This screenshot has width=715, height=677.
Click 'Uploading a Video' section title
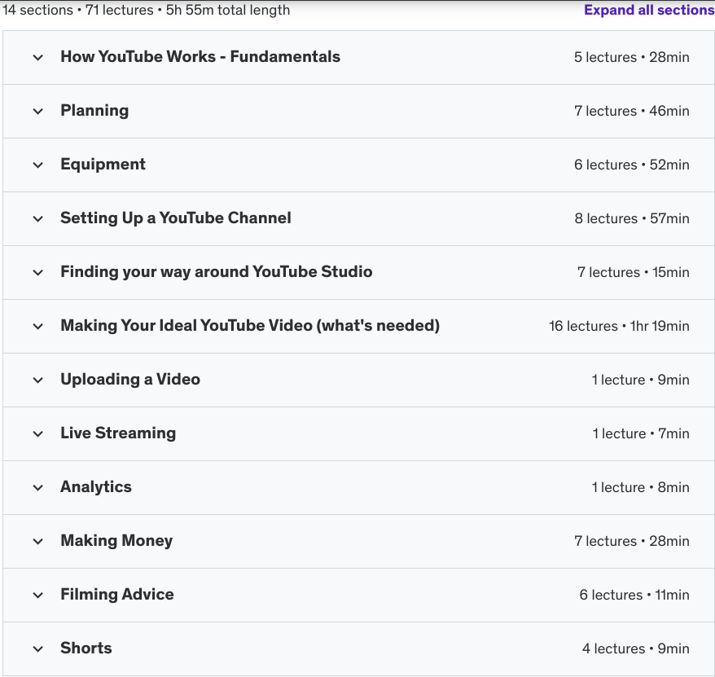tap(130, 380)
